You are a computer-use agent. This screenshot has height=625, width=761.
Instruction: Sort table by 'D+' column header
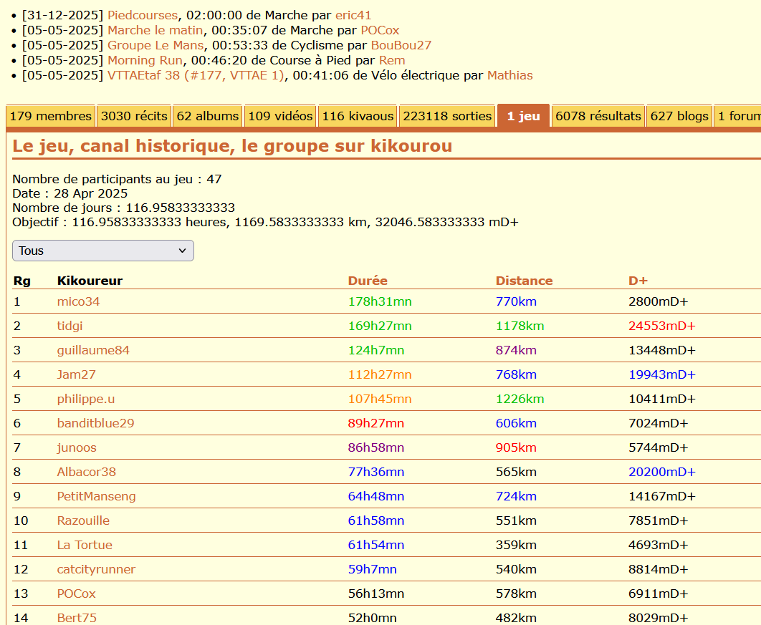(638, 281)
